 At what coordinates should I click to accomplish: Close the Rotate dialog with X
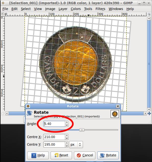[118, 106]
